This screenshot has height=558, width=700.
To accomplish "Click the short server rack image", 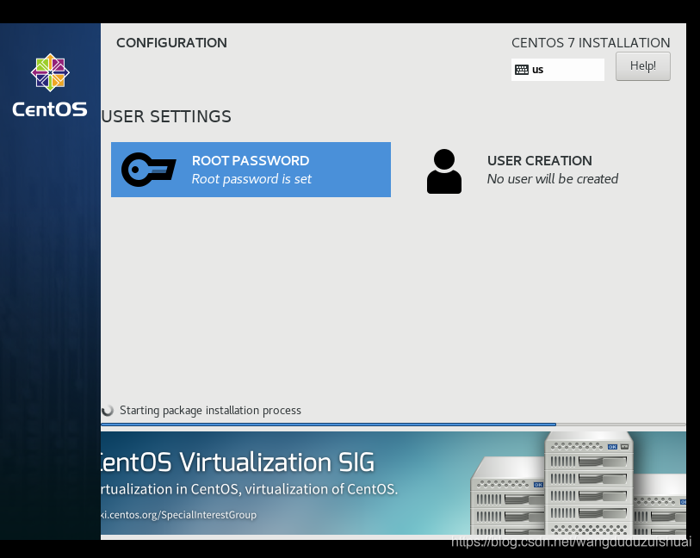I will coord(508,495).
